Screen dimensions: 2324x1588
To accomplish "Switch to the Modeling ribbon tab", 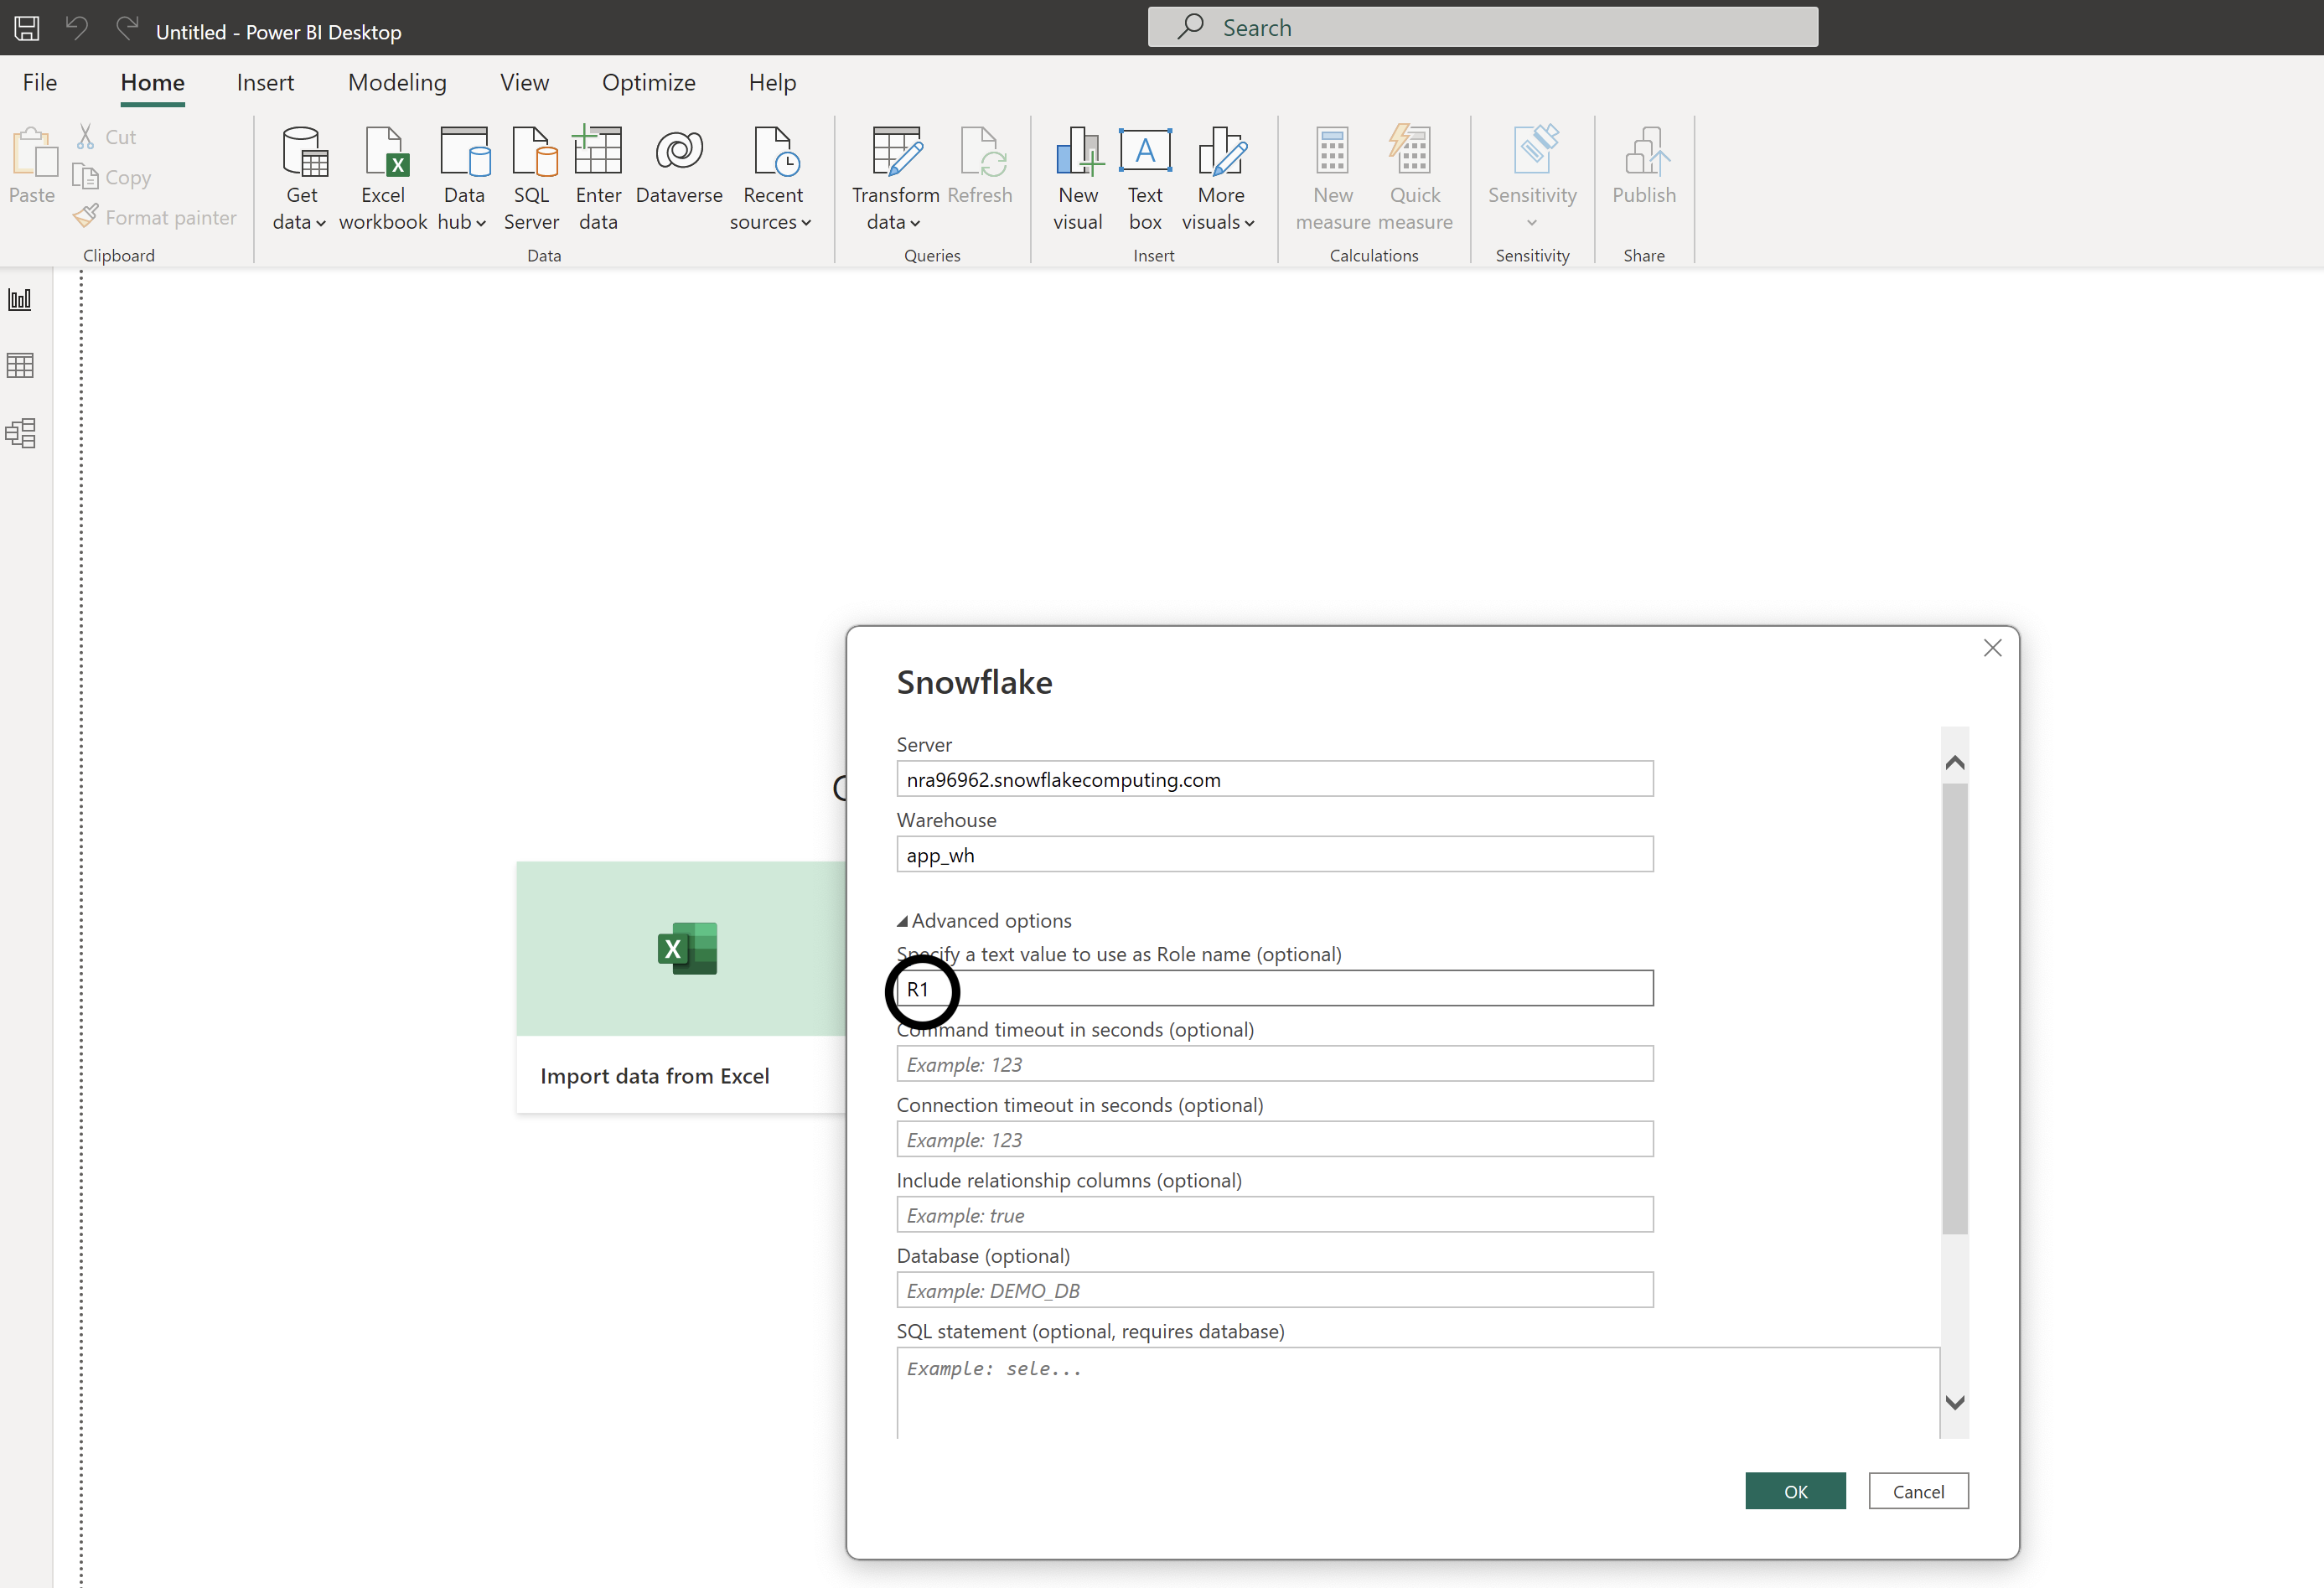I will (397, 82).
